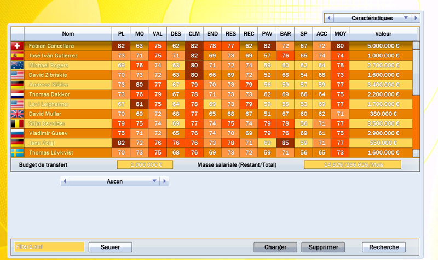Image resolution: width=438 pixels, height=260 pixels.
Task: Sort riders by the MOY column header
Action: click(x=340, y=34)
